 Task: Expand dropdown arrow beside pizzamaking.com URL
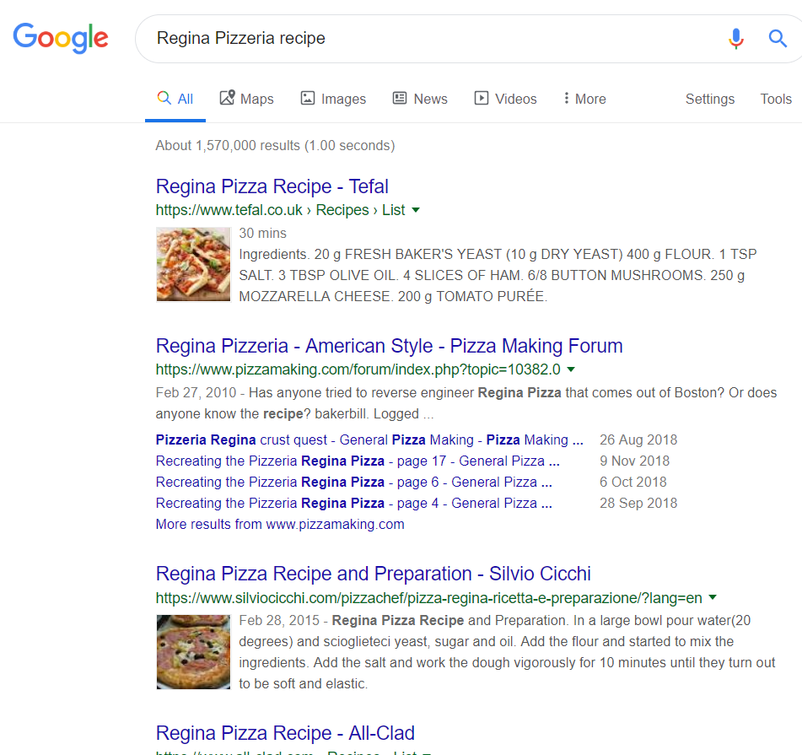click(x=571, y=369)
